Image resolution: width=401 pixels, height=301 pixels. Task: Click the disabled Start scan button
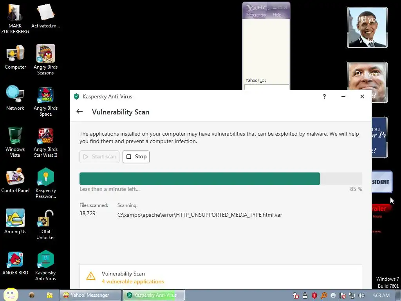pos(99,157)
